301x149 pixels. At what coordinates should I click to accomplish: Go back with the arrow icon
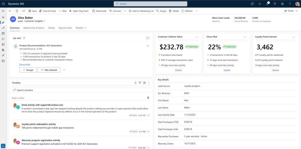pos(10,11)
